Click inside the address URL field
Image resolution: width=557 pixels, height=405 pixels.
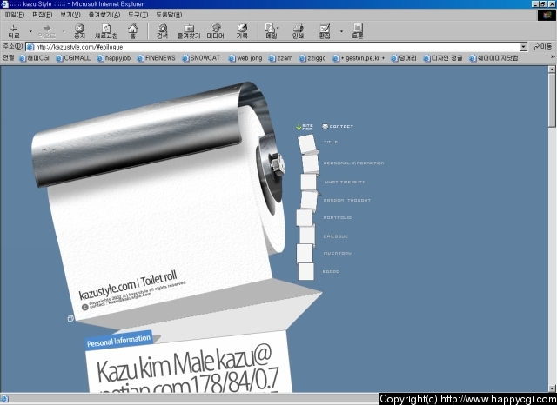[273, 47]
